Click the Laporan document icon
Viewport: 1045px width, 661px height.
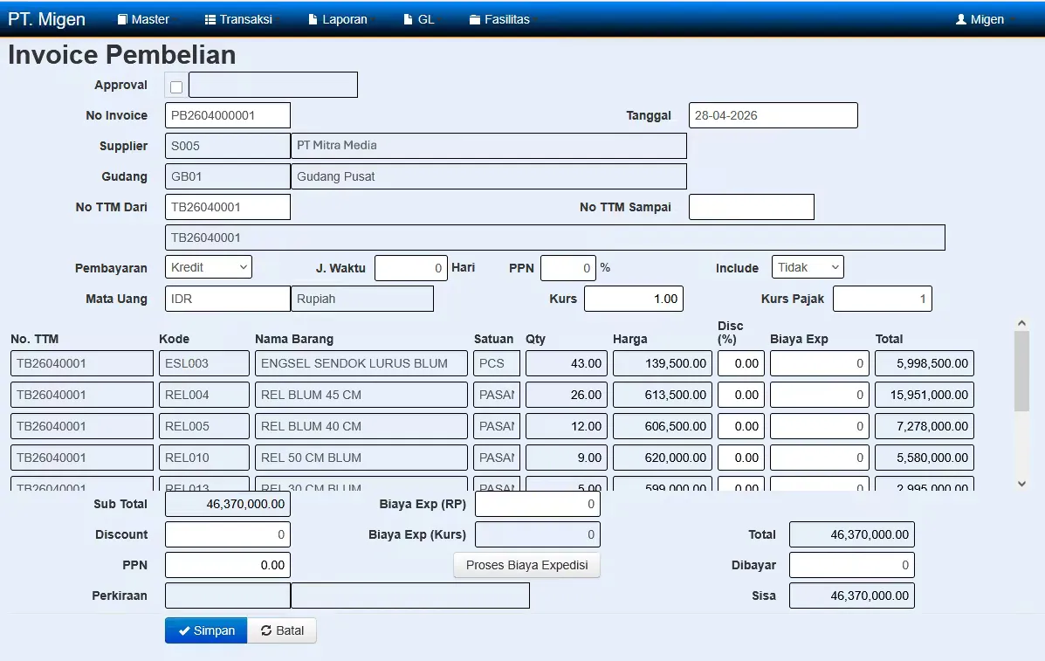point(313,19)
